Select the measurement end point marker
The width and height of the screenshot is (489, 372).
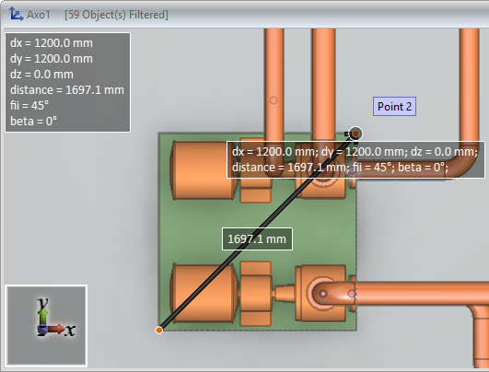point(355,134)
